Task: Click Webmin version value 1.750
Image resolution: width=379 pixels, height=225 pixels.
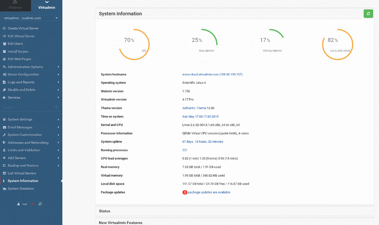Action: (x=186, y=91)
